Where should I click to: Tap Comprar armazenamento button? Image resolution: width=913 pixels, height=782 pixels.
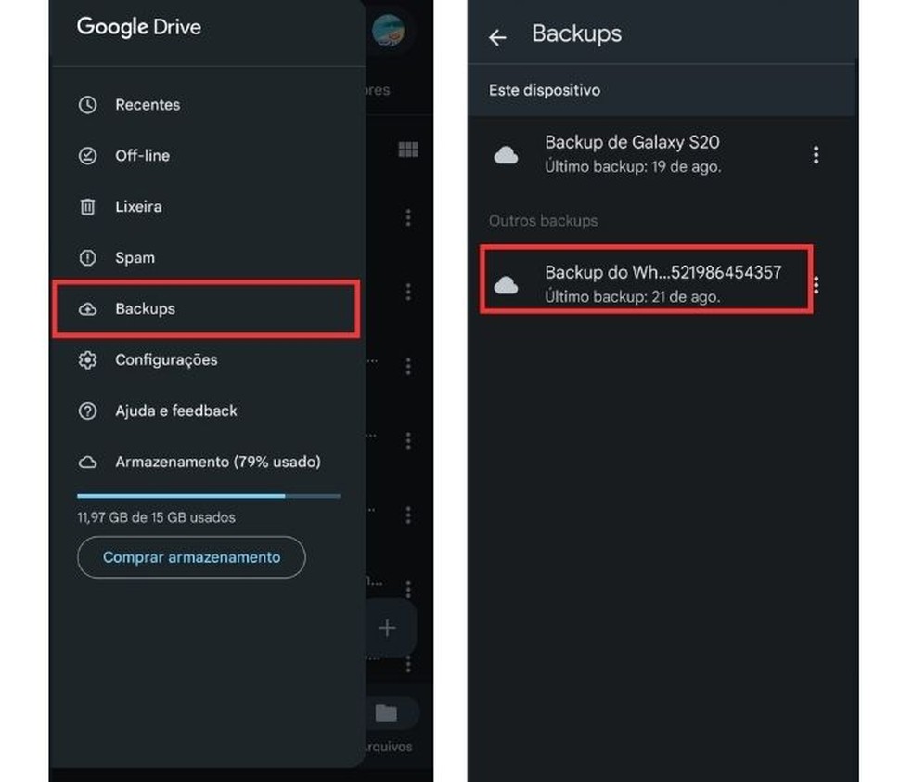pyautogui.click(x=191, y=557)
